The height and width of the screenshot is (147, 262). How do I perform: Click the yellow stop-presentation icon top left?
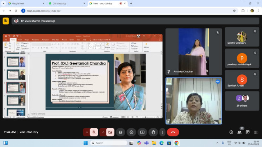coord(6,21)
